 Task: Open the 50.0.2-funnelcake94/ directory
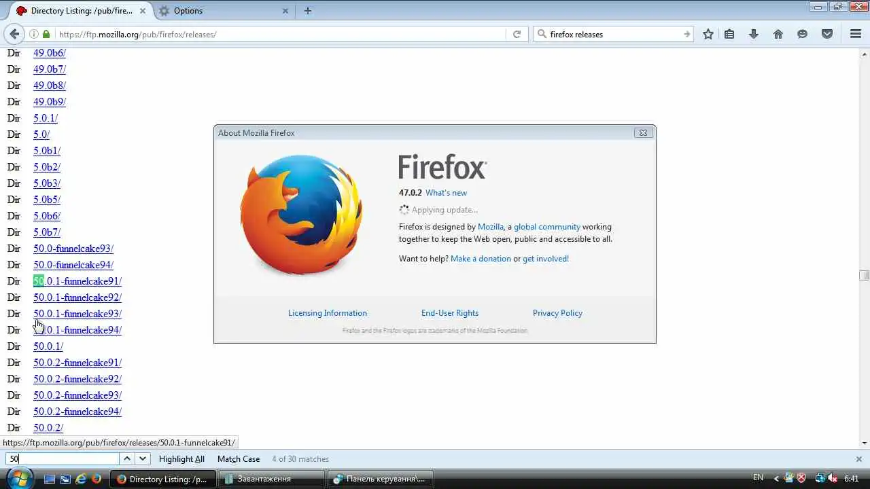click(x=77, y=412)
